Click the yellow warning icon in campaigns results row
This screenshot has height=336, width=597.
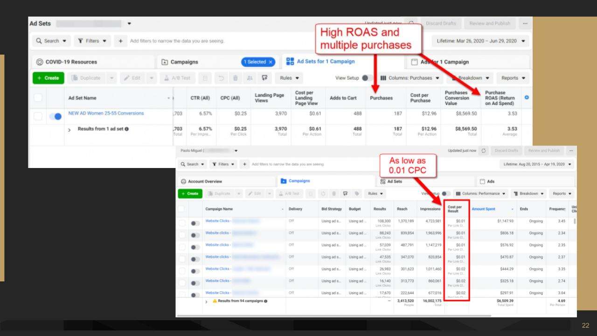point(215,301)
